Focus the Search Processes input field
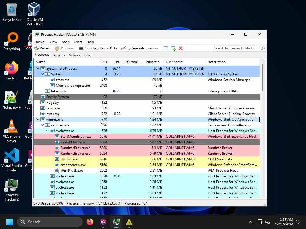Screen dimensions: 306x229 (x=237, y=48)
